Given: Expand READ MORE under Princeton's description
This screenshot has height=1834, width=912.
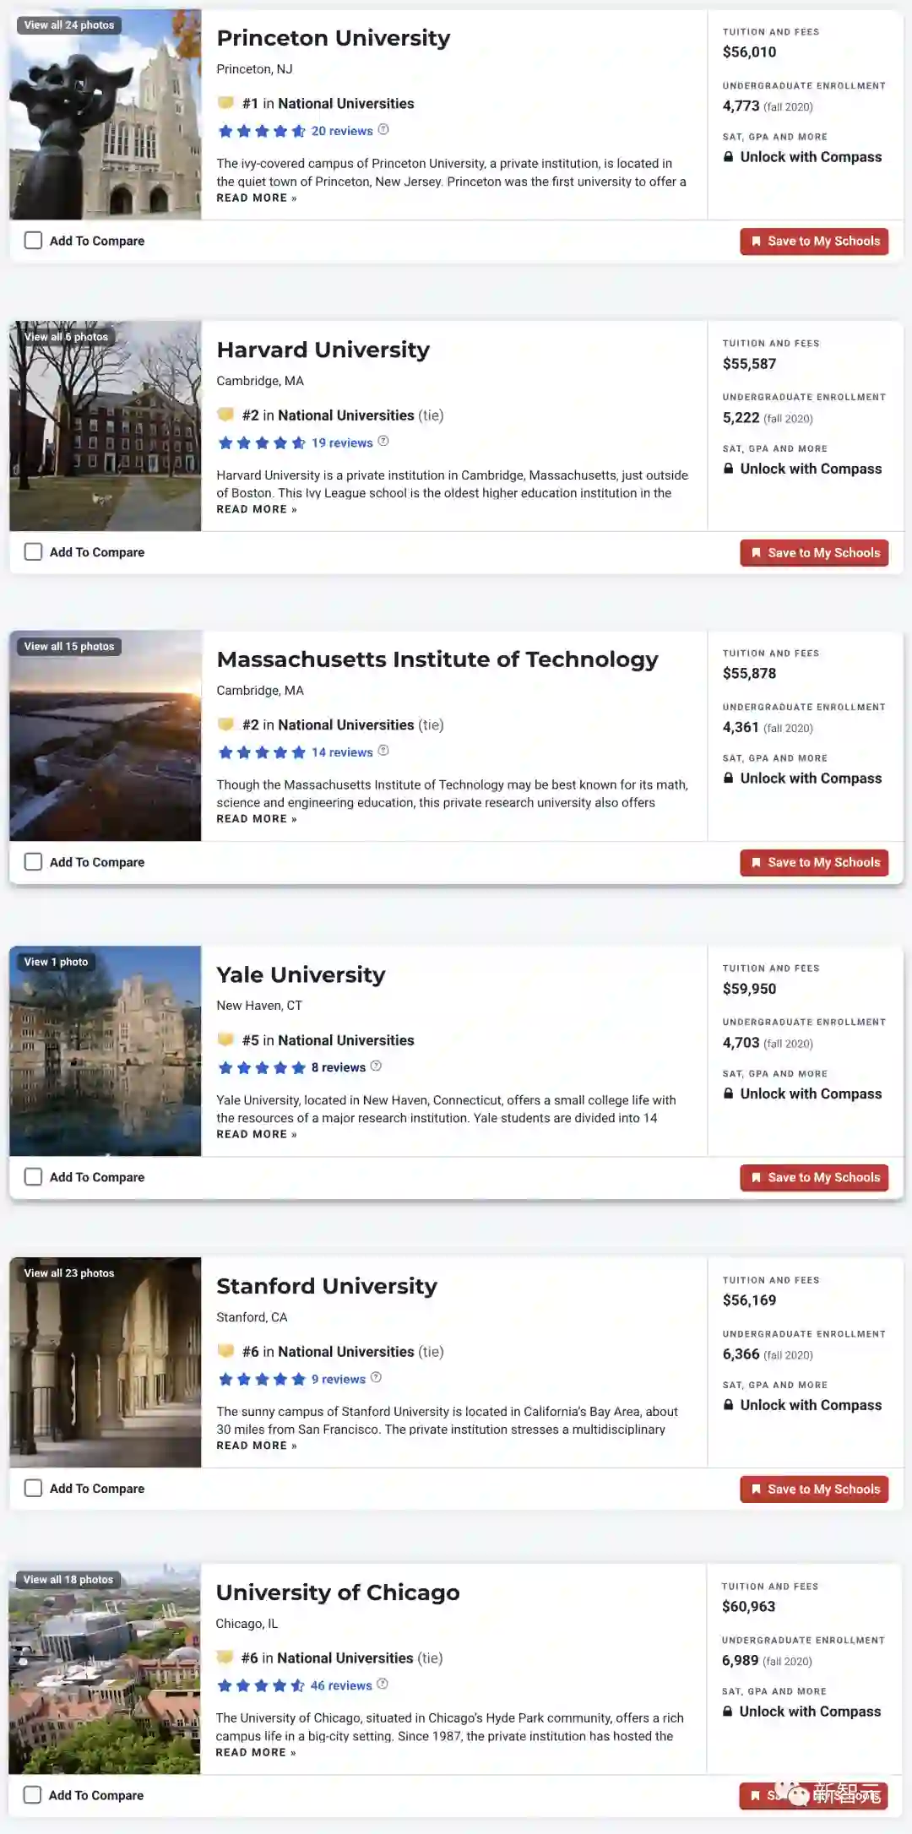Looking at the screenshot, I should click(257, 198).
